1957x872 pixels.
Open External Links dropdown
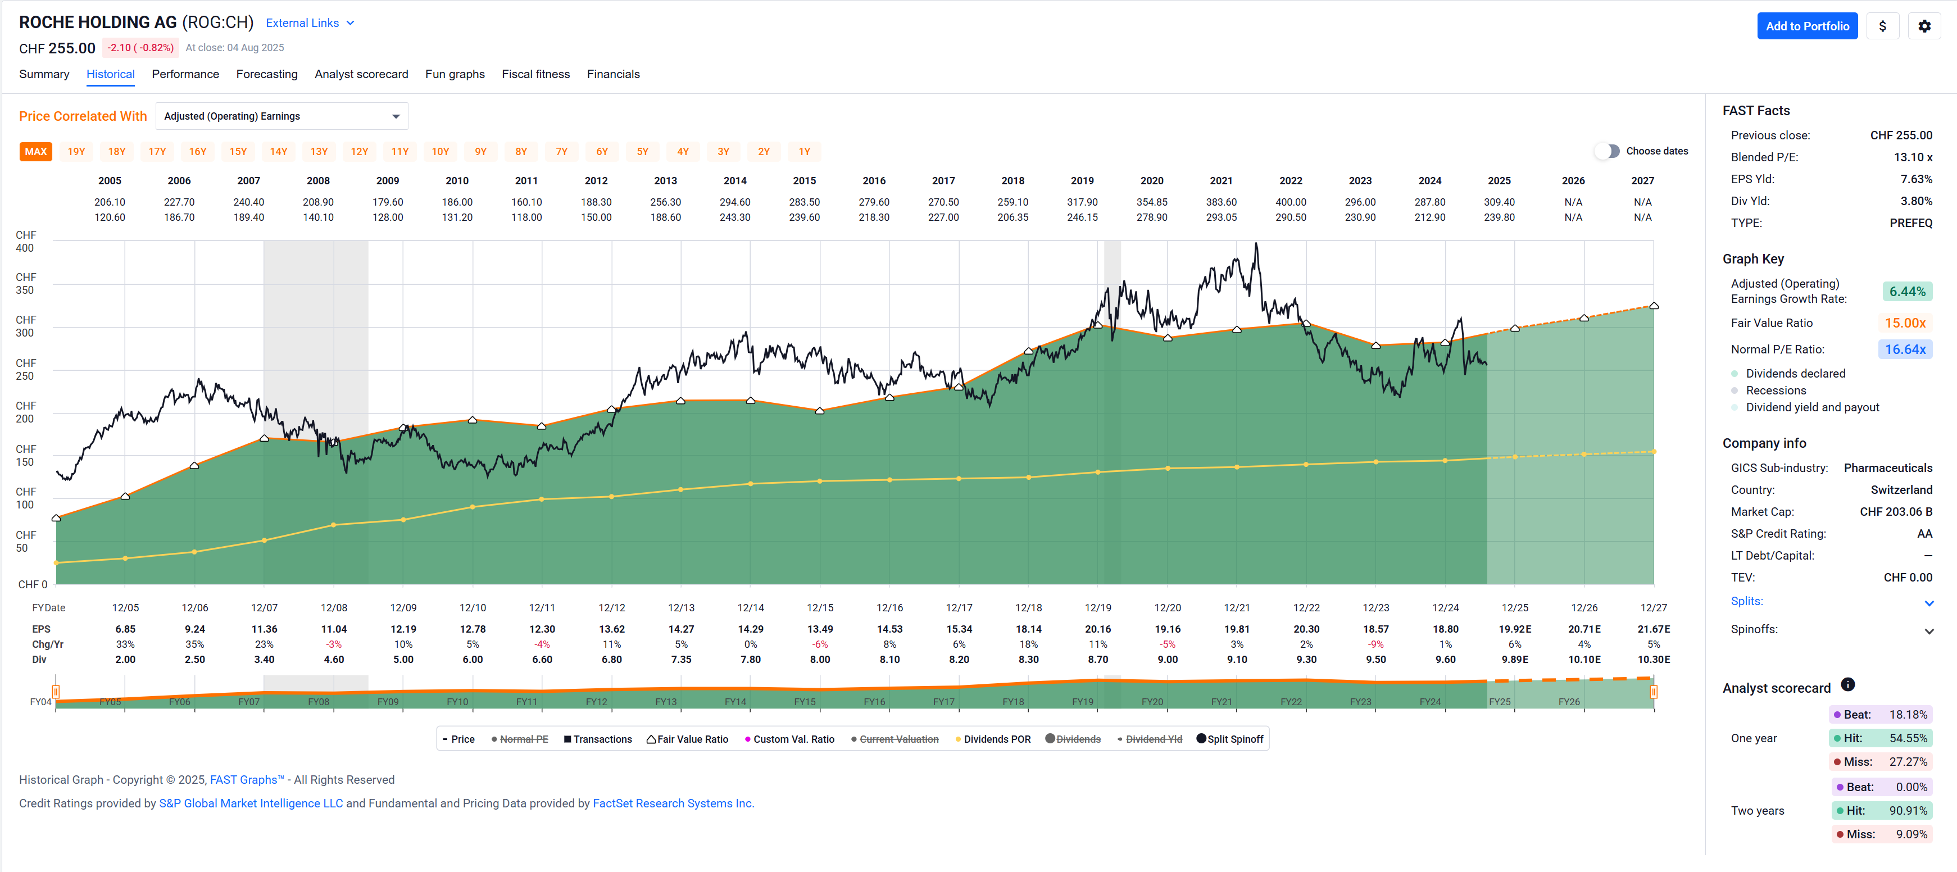click(310, 23)
